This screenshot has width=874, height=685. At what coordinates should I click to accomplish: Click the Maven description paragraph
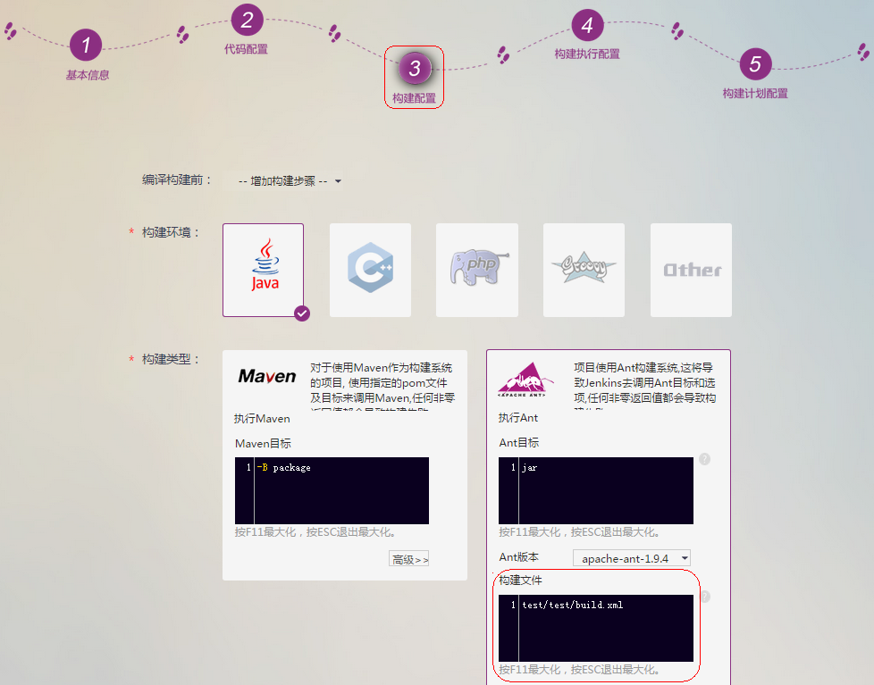[x=382, y=387]
